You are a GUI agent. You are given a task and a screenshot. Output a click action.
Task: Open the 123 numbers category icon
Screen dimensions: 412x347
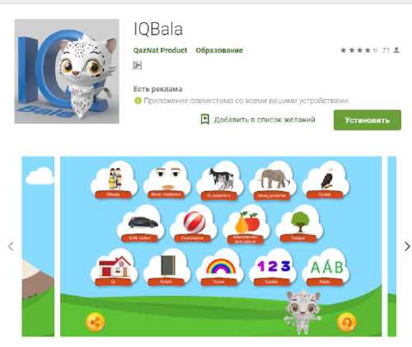click(273, 267)
